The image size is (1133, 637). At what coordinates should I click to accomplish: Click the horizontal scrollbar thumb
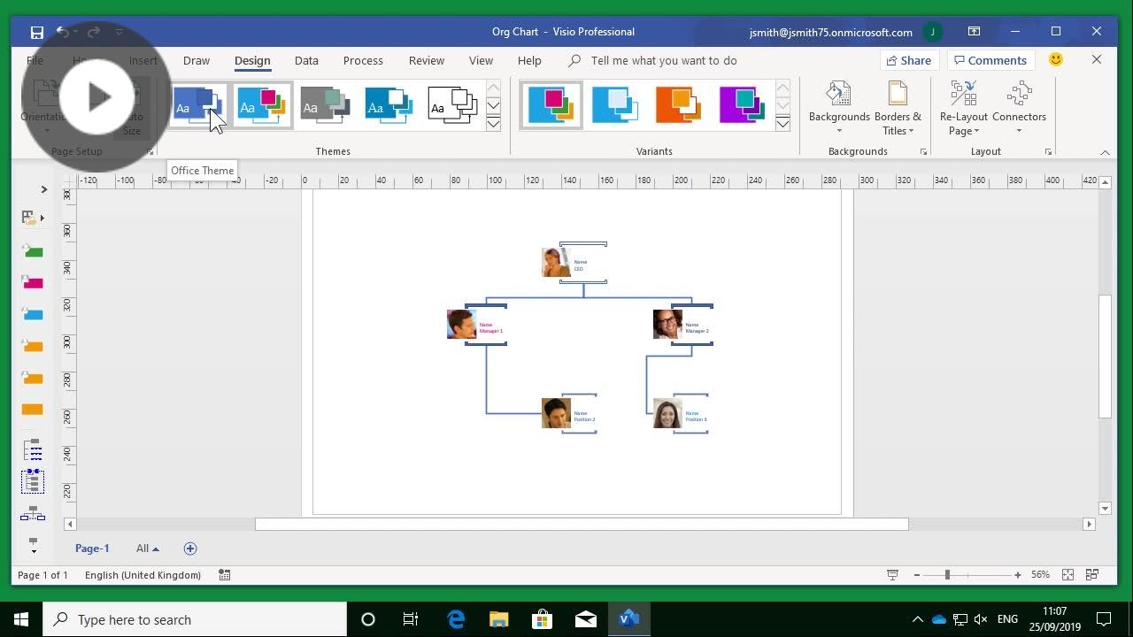tap(582, 524)
